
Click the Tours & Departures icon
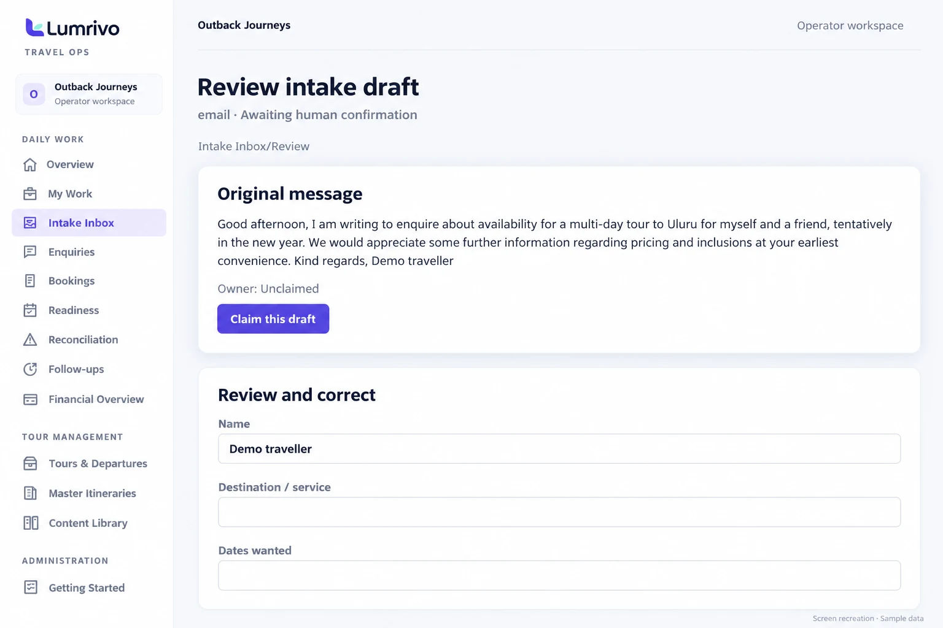click(30, 464)
